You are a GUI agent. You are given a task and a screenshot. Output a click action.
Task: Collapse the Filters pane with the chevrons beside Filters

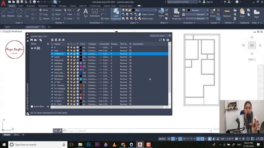click(48, 44)
